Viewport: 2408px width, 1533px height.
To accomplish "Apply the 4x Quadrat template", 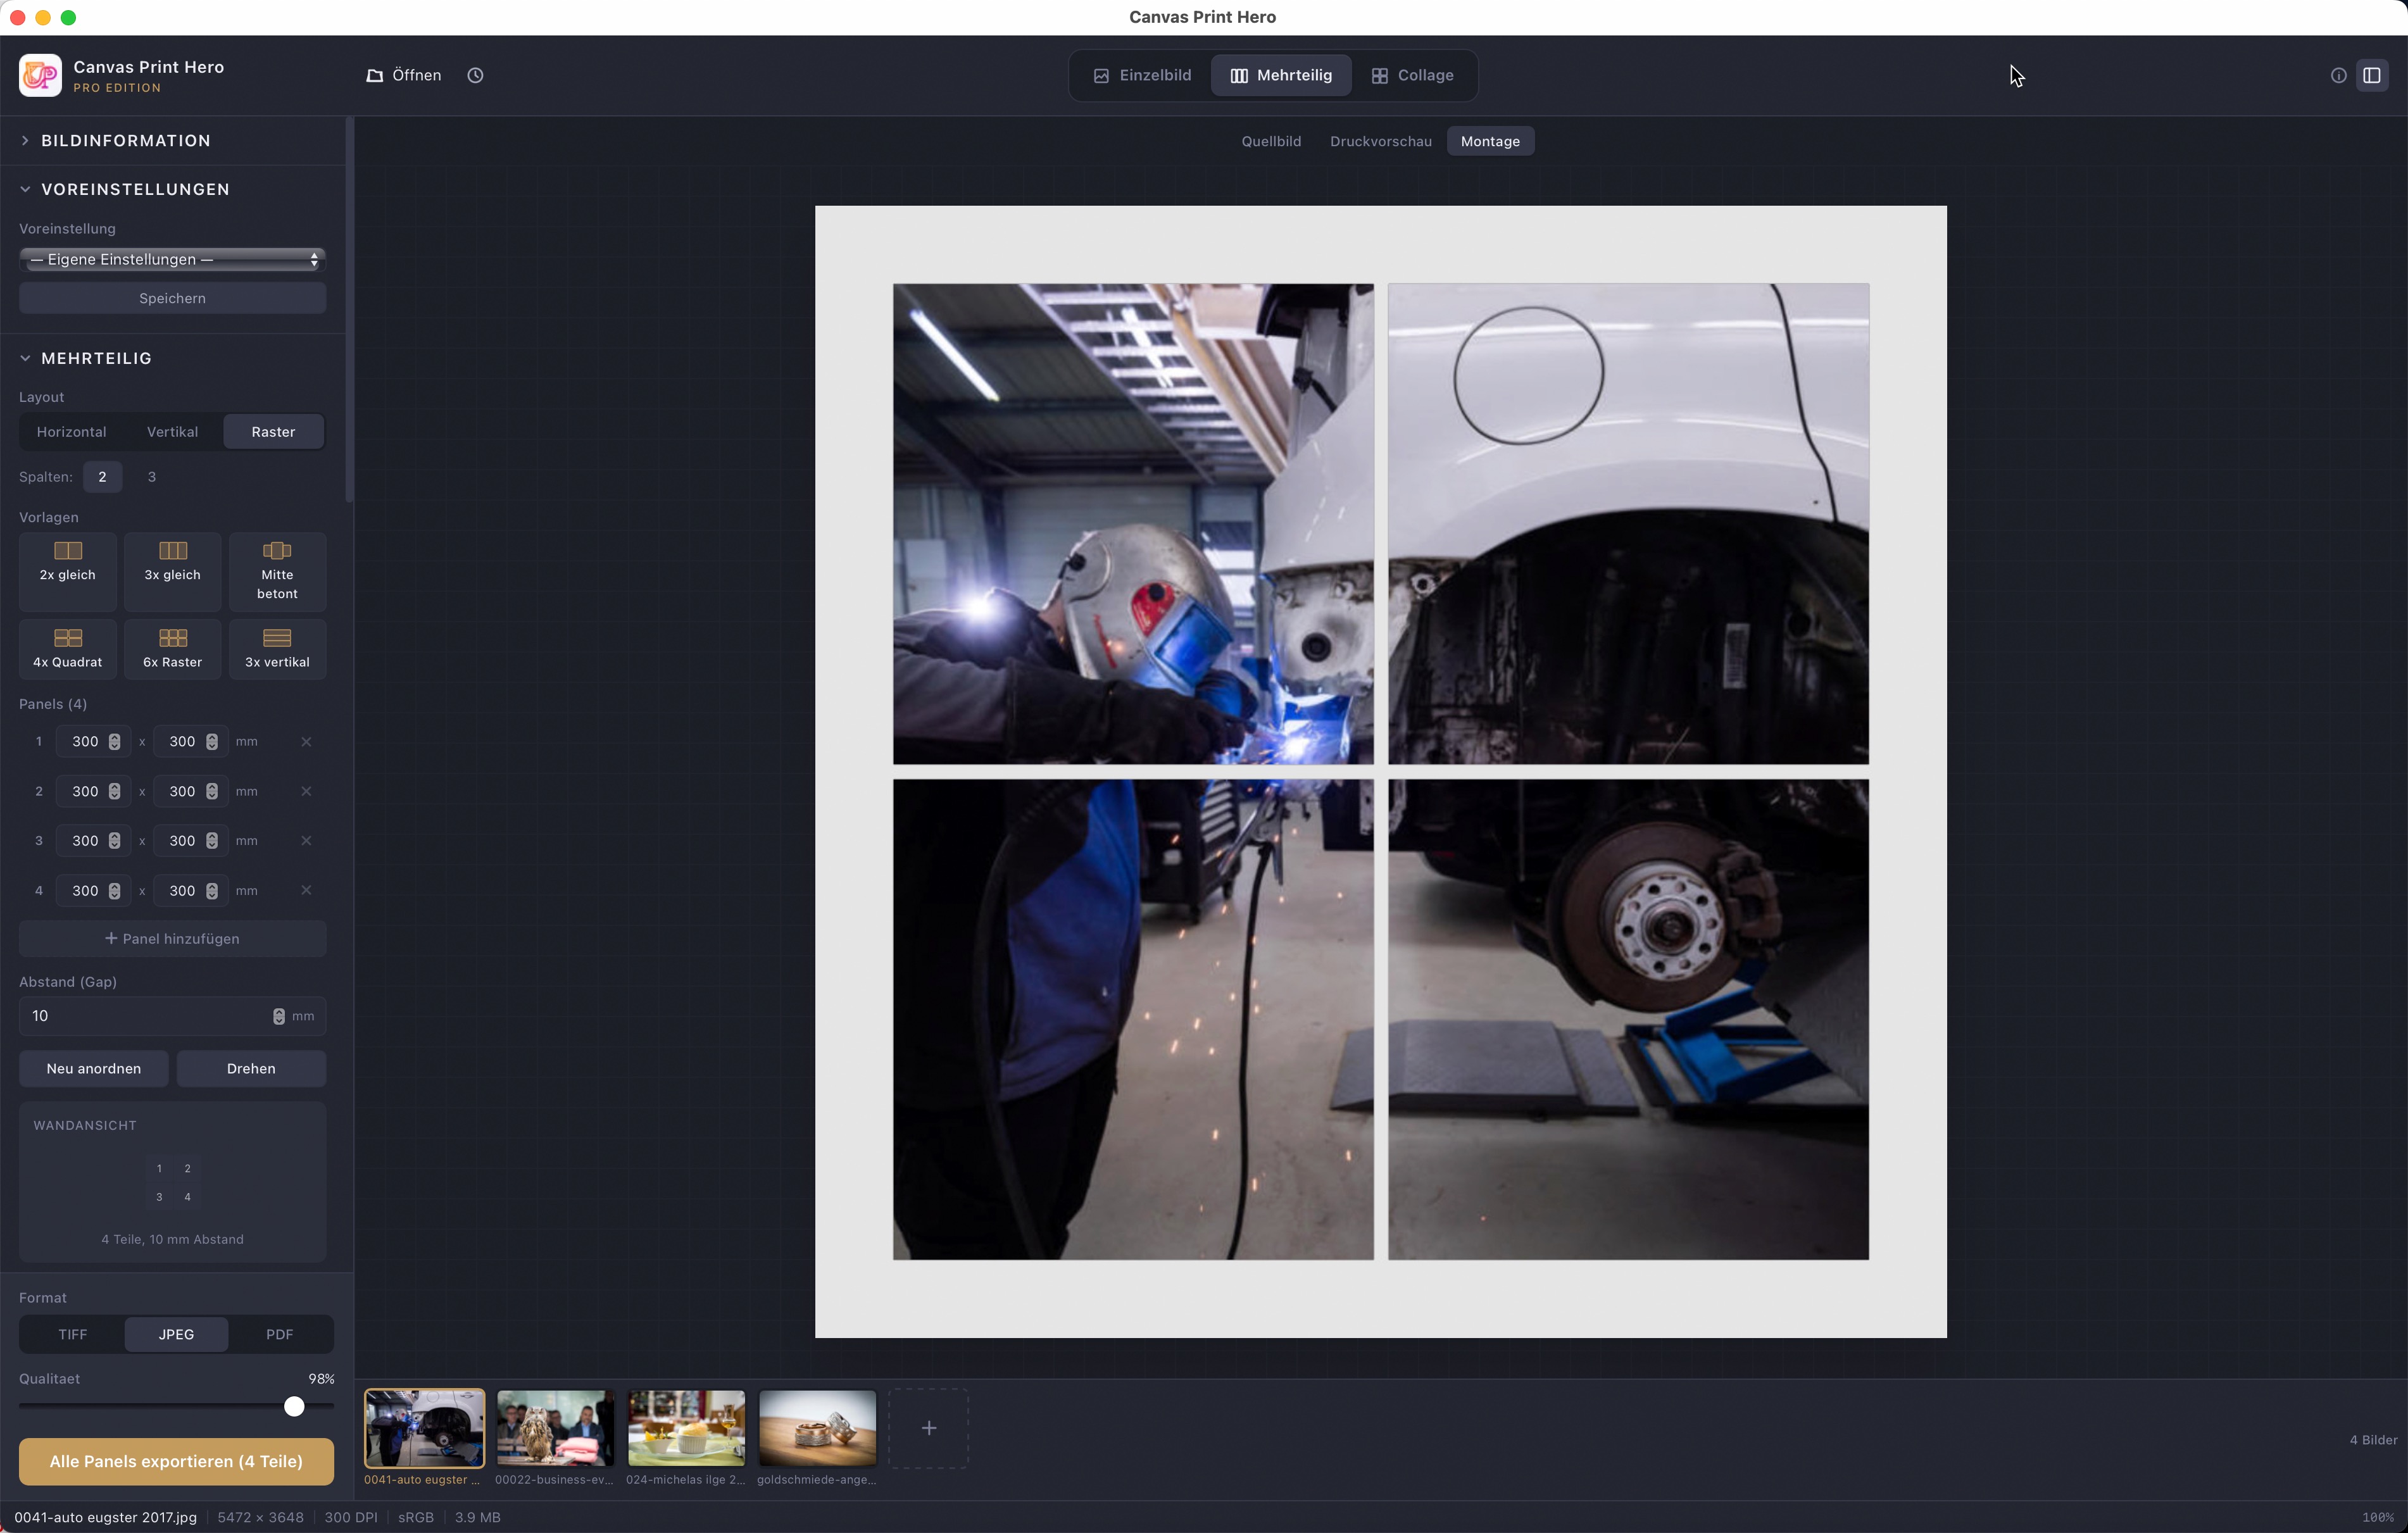I will (x=68, y=648).
